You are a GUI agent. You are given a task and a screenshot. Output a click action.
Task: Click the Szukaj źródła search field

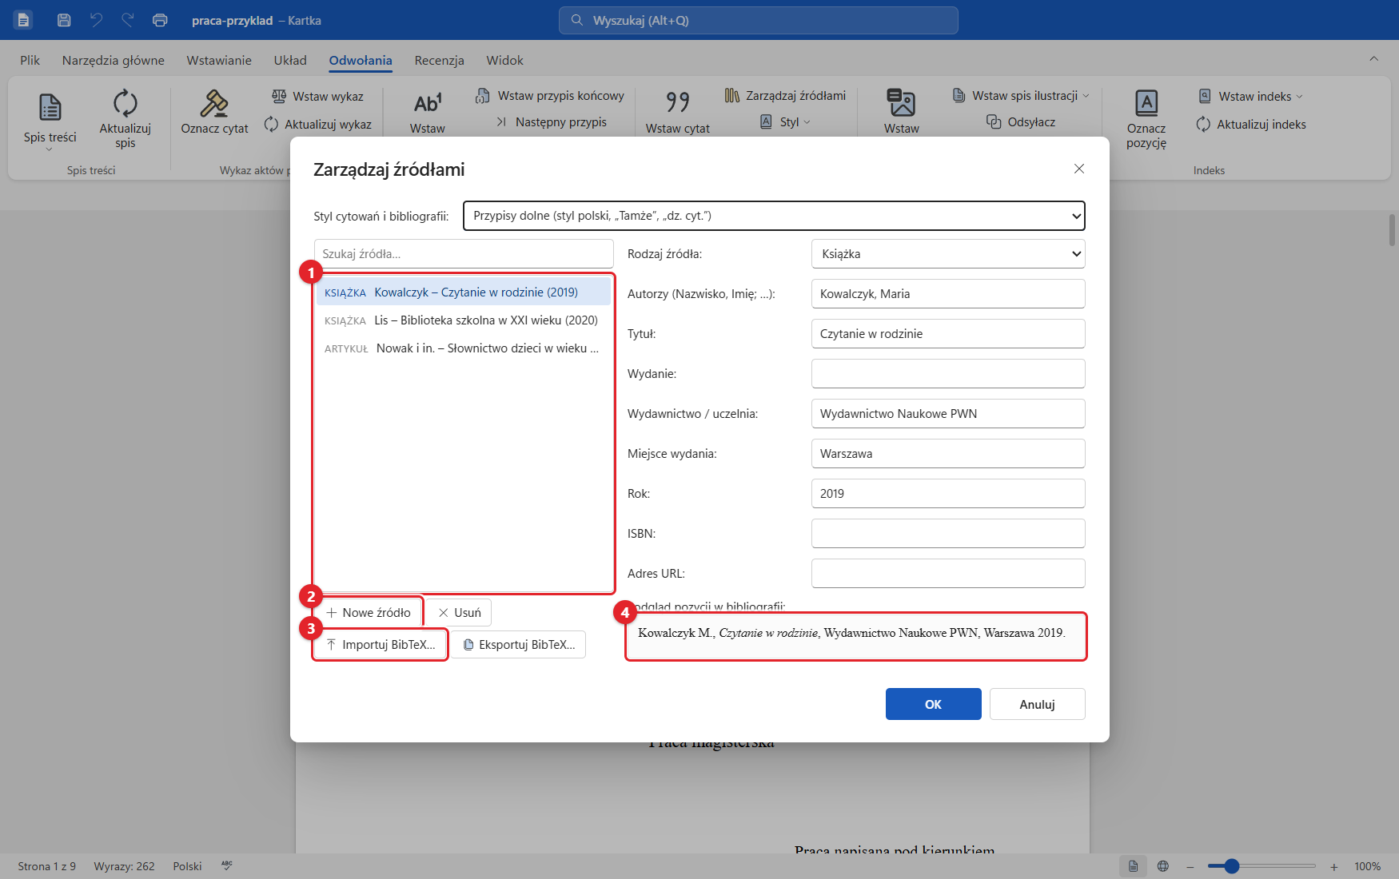click(464, 254)
